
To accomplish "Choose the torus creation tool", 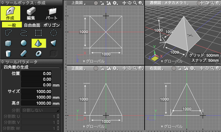I will pyautogui.click(x=39, y=53).
